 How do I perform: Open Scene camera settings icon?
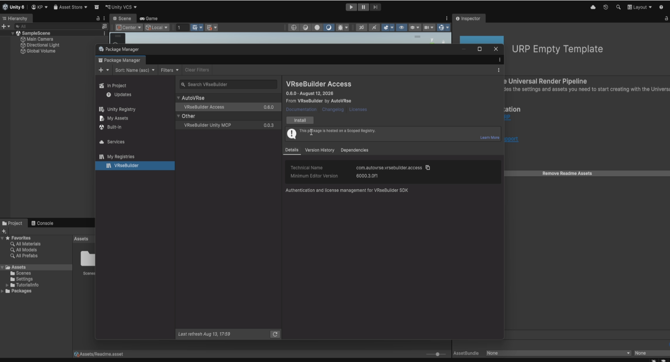click(429, 27)
